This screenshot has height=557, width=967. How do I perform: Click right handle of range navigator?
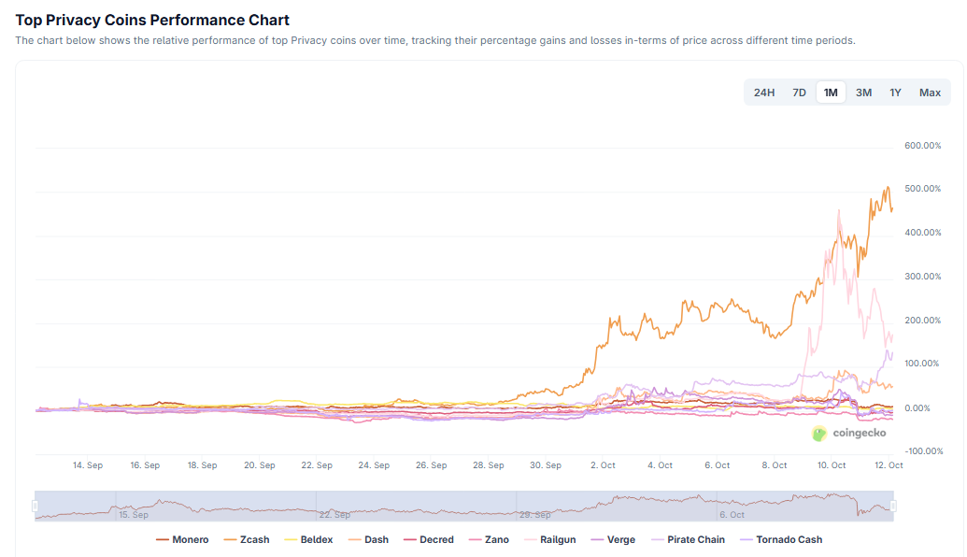click(x=893, y=506)
